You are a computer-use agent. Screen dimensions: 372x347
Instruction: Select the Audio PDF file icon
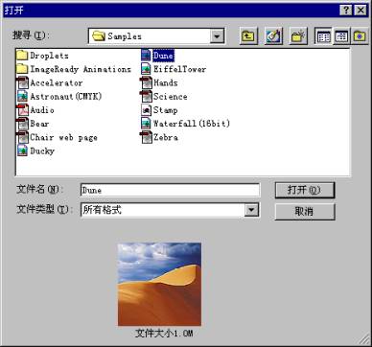(x=23, y=110)
